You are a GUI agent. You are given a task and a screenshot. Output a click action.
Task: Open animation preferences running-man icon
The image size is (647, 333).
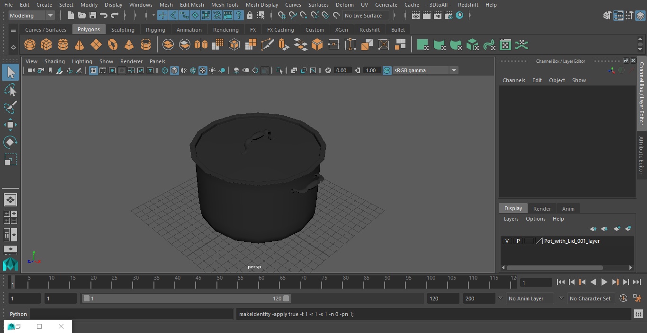point(638,299)
